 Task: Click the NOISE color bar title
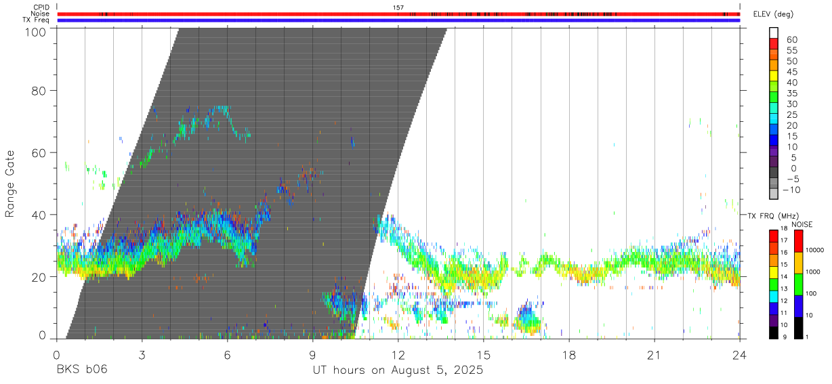(802, 225)
